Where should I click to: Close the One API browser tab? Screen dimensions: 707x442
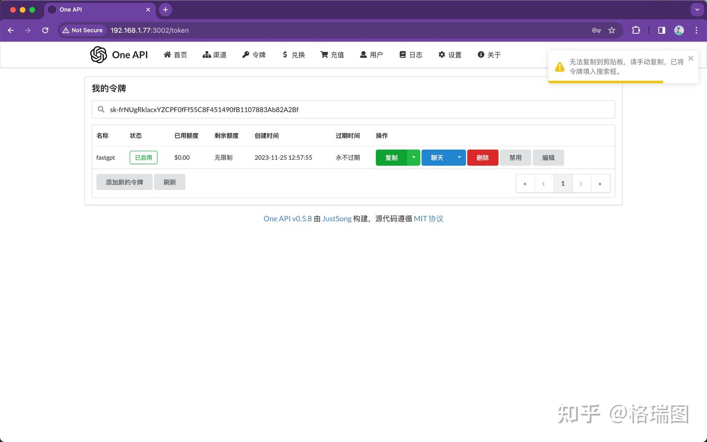tap(148, 10)
